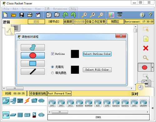
Task: Click the New file icon
Action: coord(5,15)
